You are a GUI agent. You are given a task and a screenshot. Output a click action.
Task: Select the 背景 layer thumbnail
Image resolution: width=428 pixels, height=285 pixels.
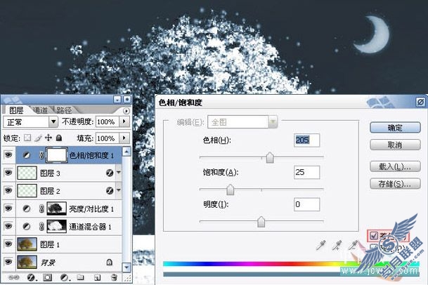(27, 262)
